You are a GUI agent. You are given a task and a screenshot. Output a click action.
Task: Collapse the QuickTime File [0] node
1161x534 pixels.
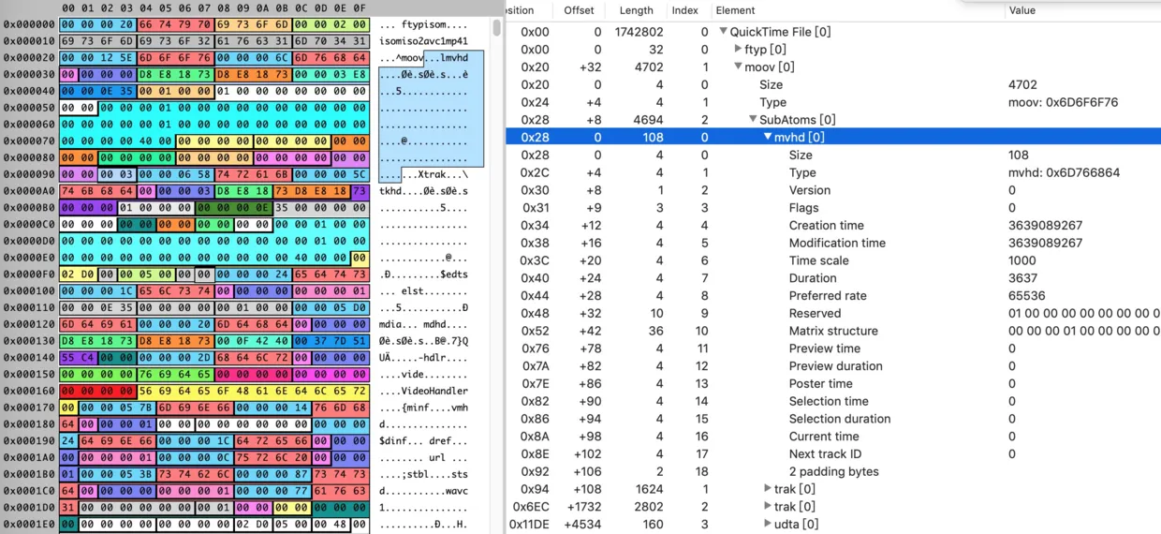click(x=723, y=32)
